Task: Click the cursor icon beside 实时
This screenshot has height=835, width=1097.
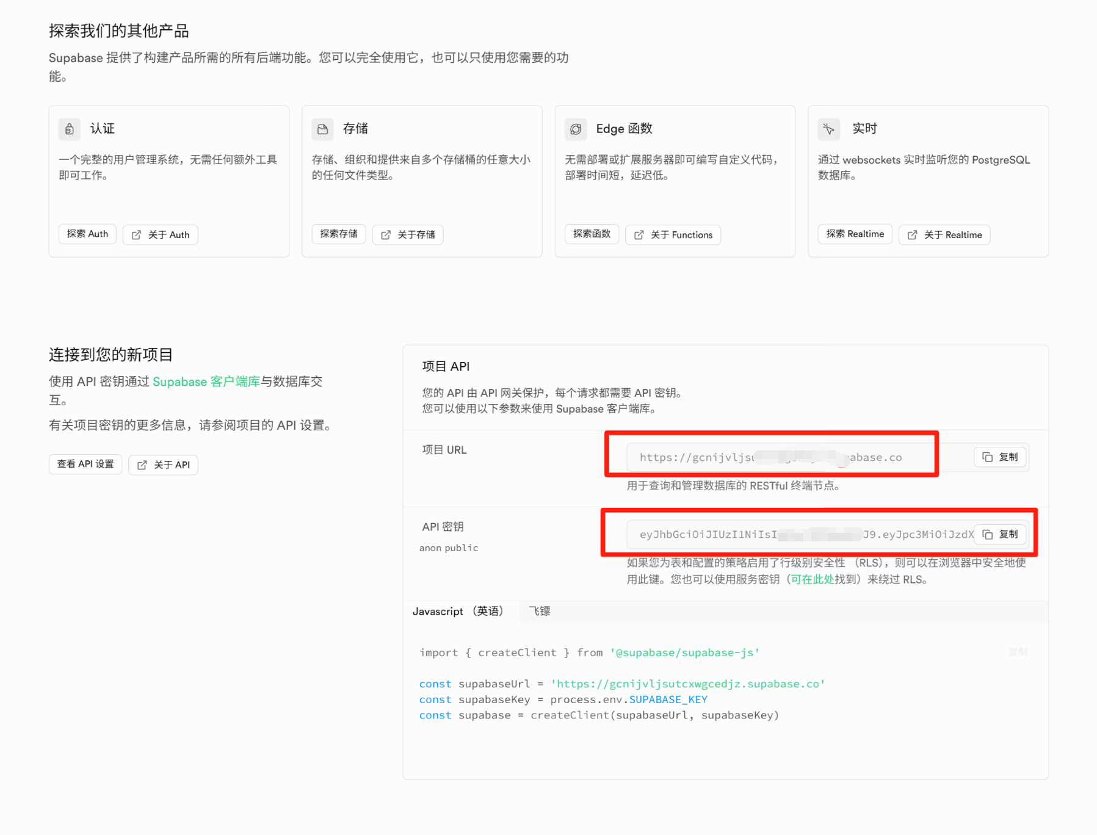Action: [x=828, y=129]
